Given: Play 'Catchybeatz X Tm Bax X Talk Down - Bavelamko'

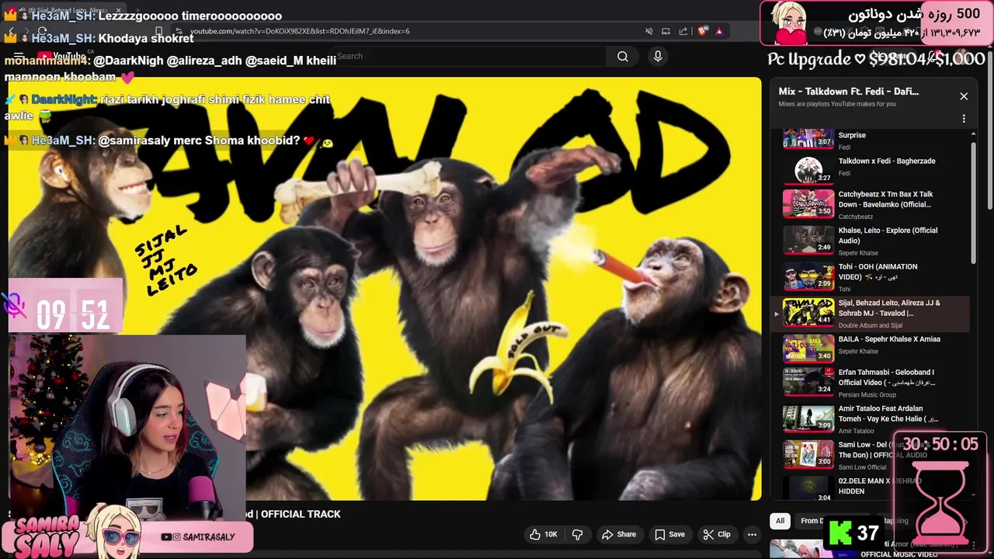Looking at the screenshot, I should click(x=886, y=200).
